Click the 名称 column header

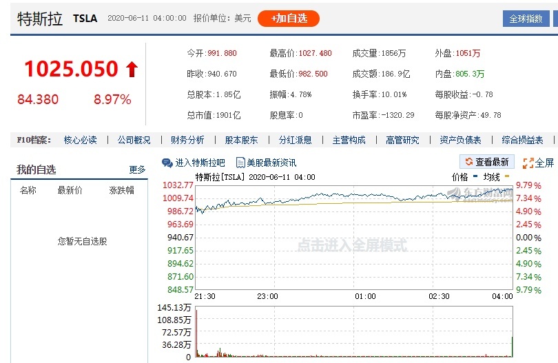28,190
